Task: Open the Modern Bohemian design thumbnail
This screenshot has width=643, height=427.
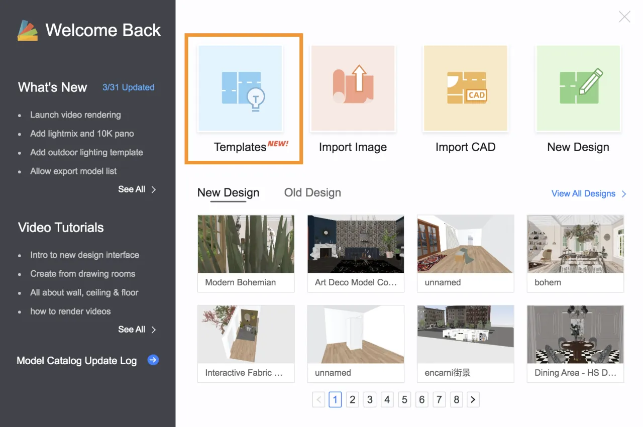Action: 246,245
